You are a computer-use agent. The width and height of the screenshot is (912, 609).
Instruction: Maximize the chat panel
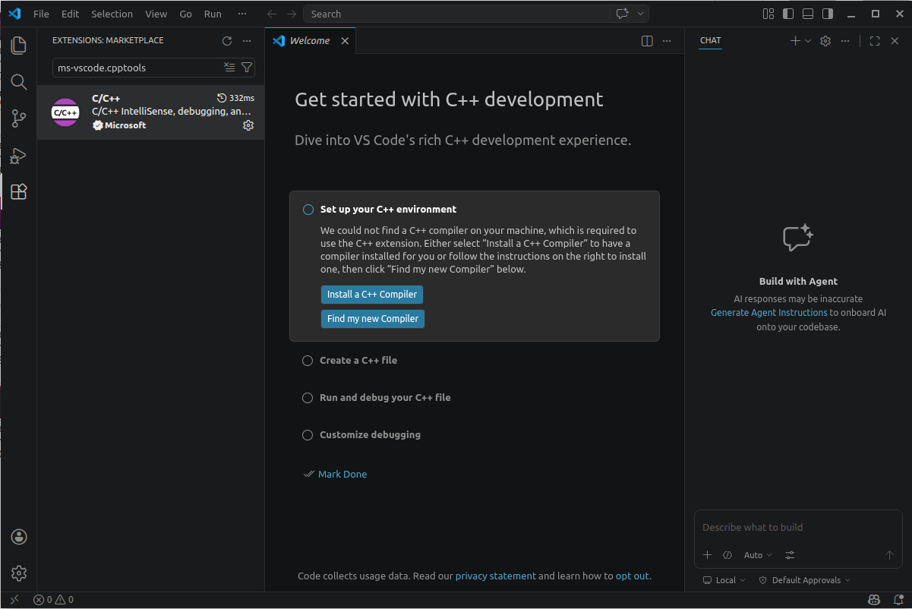click(x=875, y=41)
